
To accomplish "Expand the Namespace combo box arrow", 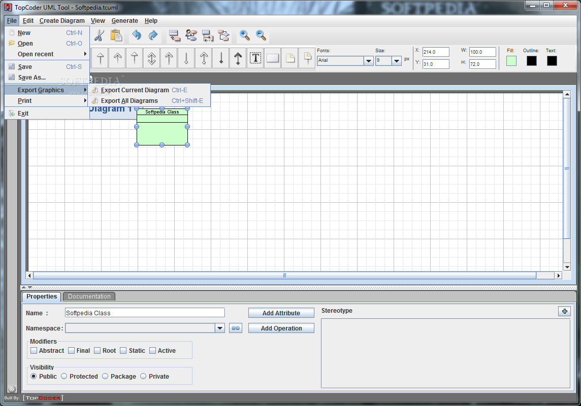I will (220, 328).
